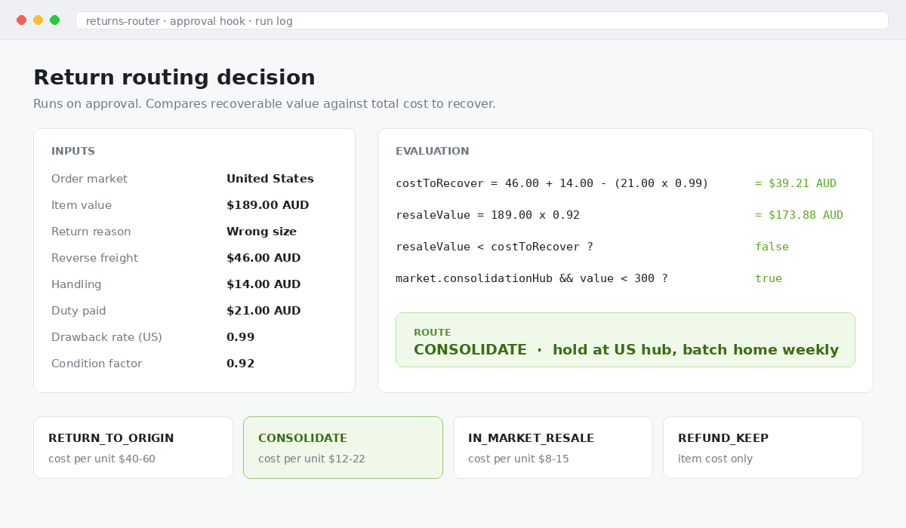Click the 'ROUTE' label in the green banner
906x528 pixels.
point(433,333)
